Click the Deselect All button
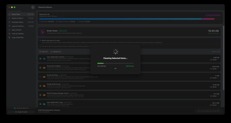 pyautogui.click(x=56, y=52)
